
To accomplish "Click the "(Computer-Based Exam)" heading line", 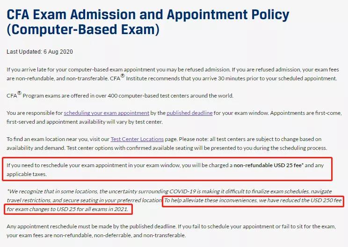I will click(83, 30).
